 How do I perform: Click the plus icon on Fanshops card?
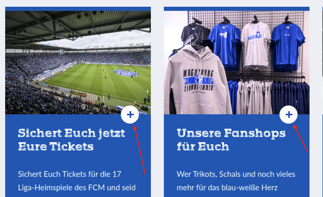coord(289,115)
